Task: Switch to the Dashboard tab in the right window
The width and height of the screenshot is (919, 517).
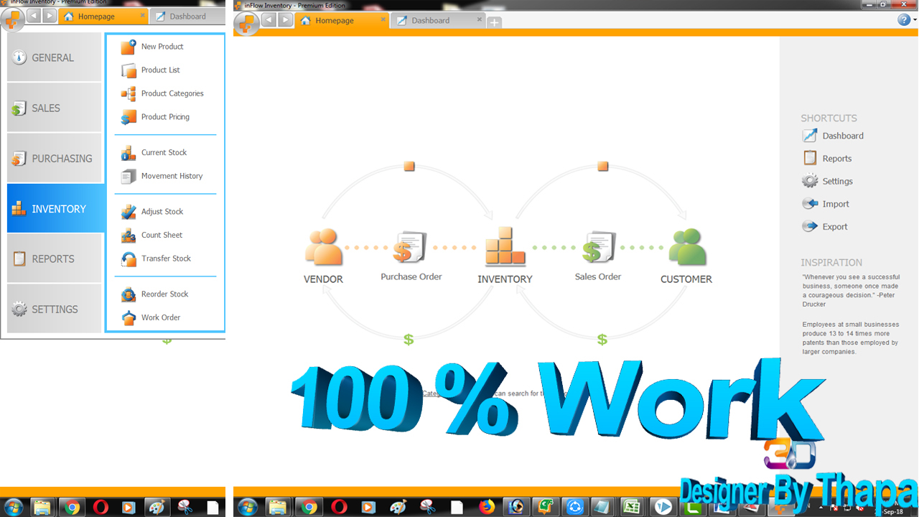Action: 431,21
